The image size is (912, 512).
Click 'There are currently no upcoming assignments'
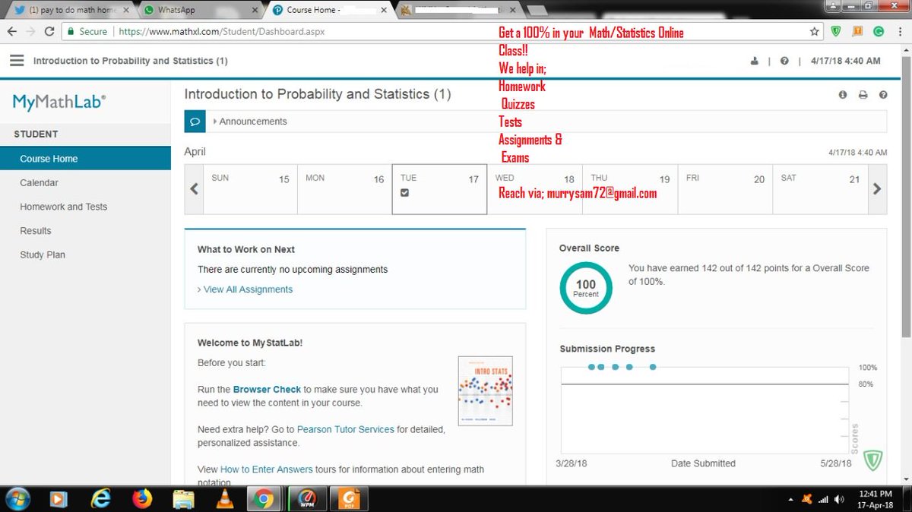pos(293,270)
